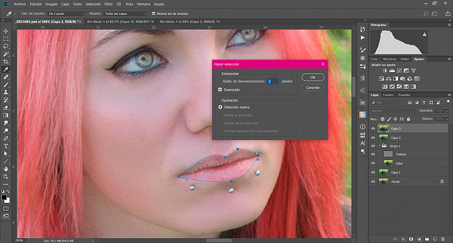The height and width of the screenshot is (243, 453).
Task: Open the Selección menu
Action: pos(93,4)
